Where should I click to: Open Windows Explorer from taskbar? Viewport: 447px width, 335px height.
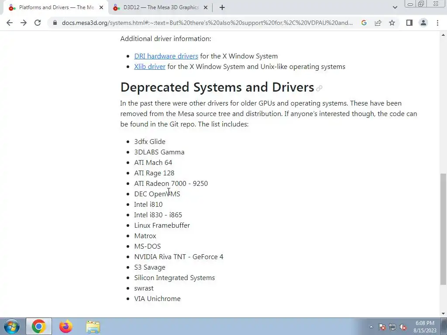click(93, 326)
